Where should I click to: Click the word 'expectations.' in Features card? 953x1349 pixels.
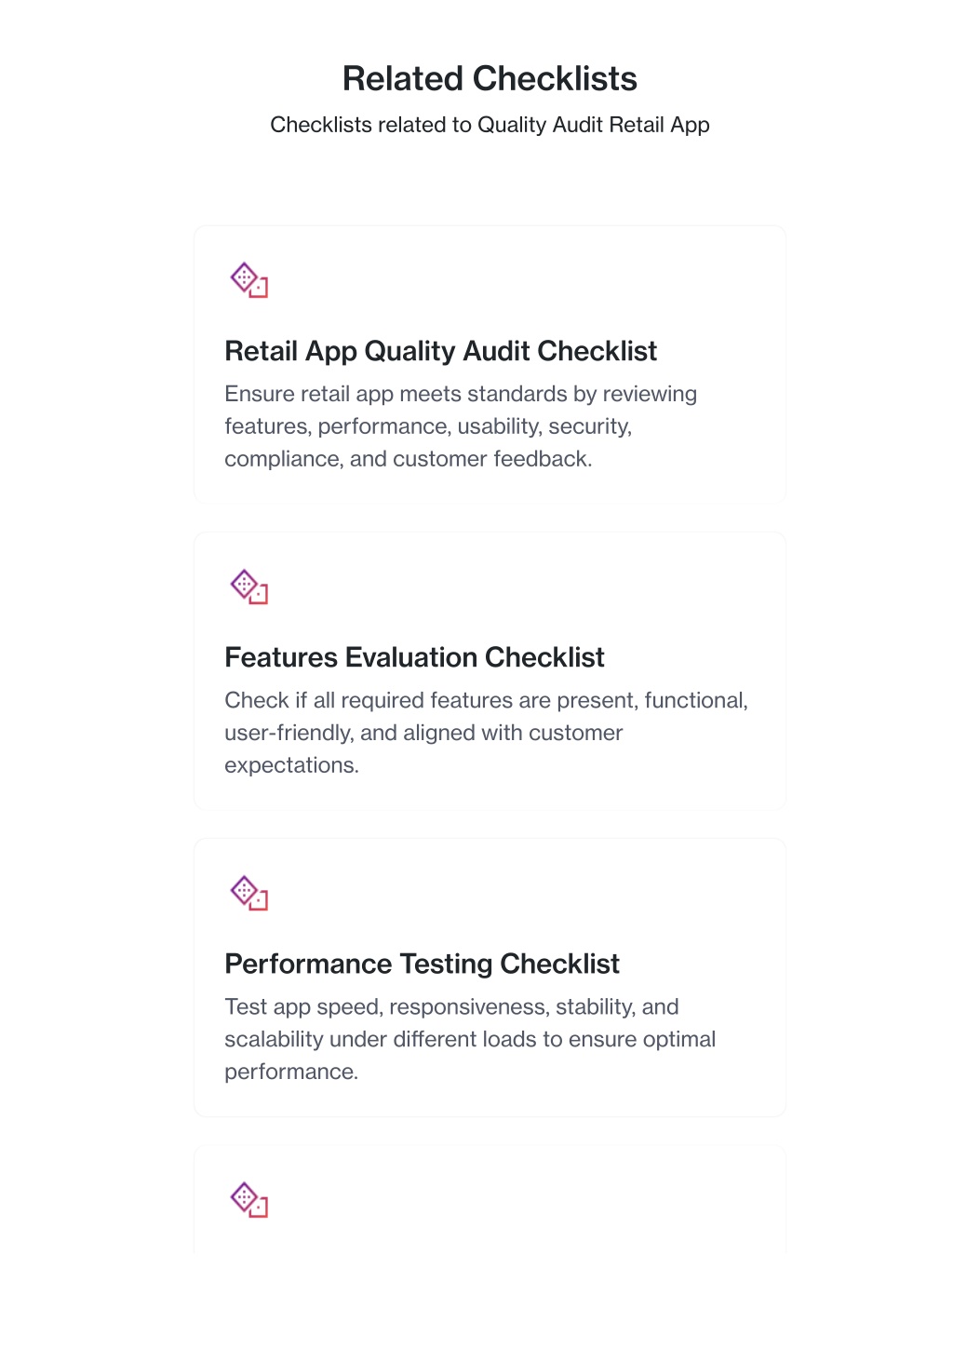click(x=291, y=765)
